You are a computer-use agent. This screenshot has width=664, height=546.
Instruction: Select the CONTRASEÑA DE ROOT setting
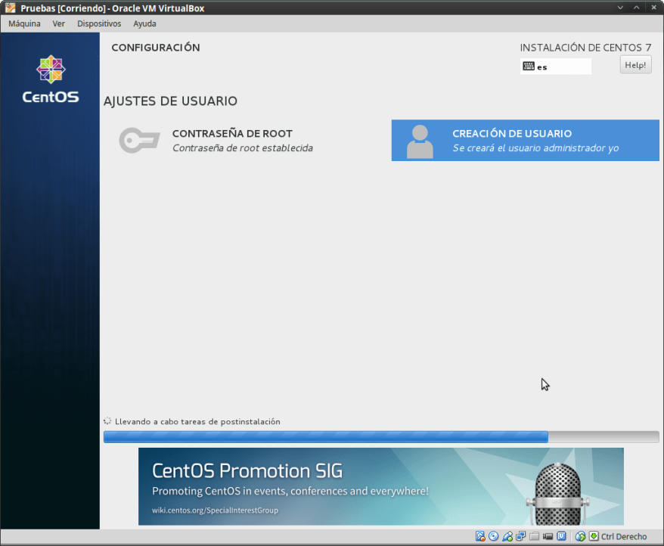tap(234, 140)
